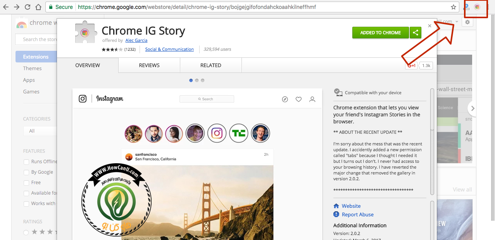Select Apps in the sidebar
The height and width of the screenshot is (240, 495).
(29, 80)
